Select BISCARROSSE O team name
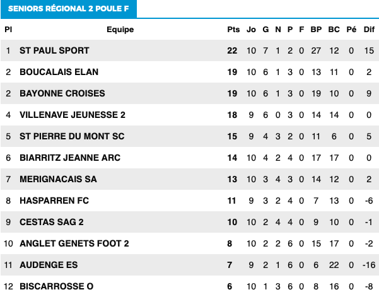The width and height of the screenshot is (379, 297). (57, 286)
